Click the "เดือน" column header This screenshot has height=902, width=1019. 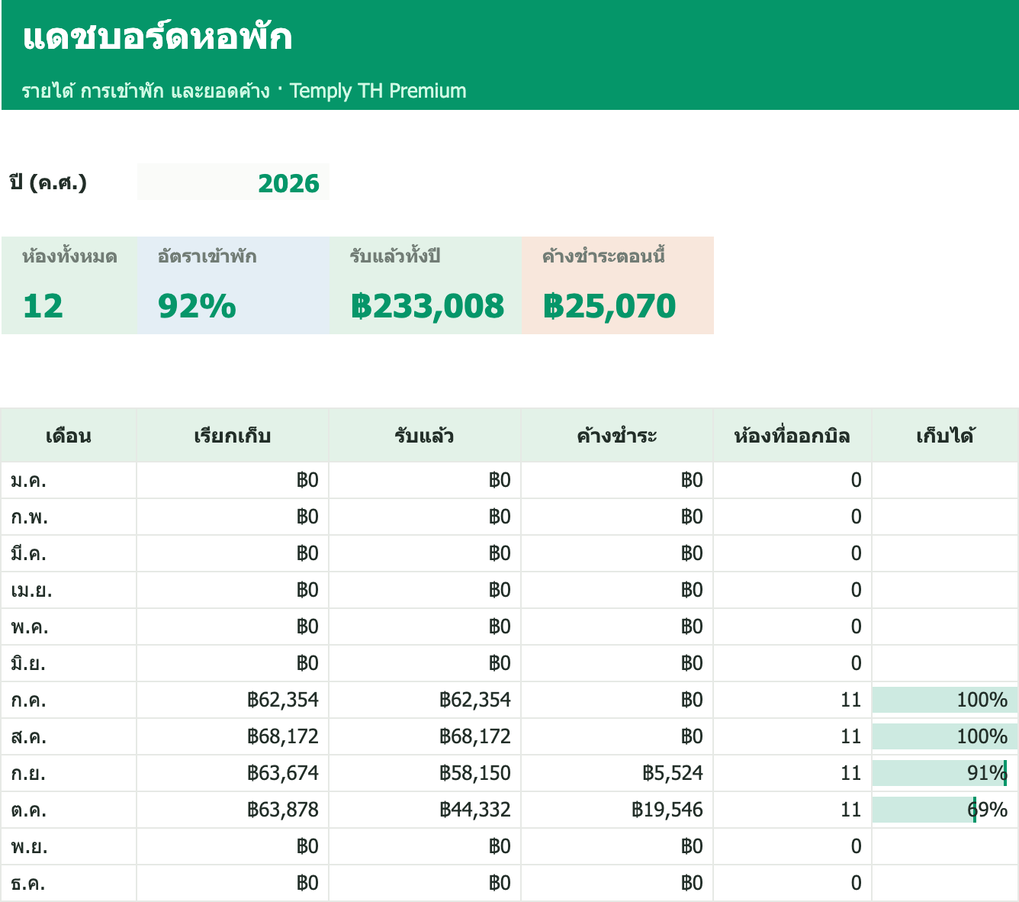point(69,436)
